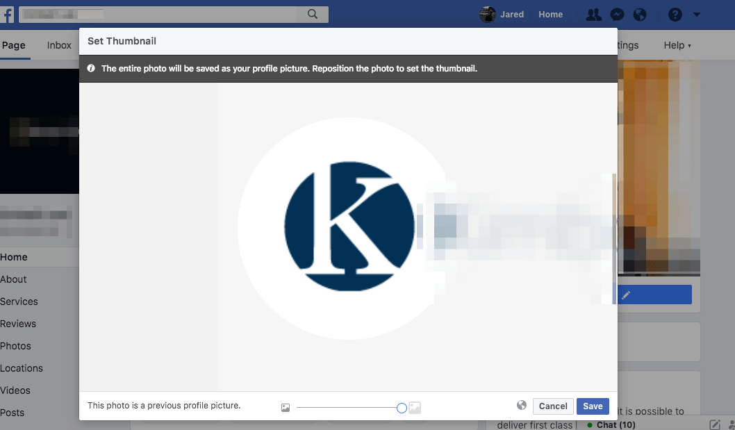Click the Facebook search input field

[x=158, y=15]
